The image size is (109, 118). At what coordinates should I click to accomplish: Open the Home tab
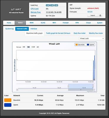pyautogui.click(x=9, y=23)
